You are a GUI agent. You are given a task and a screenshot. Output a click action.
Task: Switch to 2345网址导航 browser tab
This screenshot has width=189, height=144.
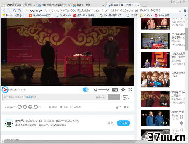tap(19, 5)
